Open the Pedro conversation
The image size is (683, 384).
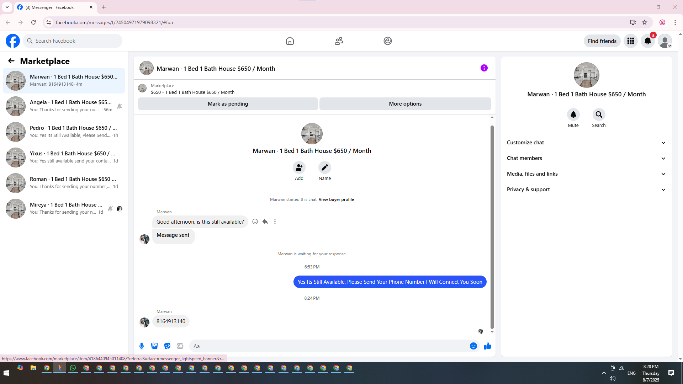pos(64,132)
